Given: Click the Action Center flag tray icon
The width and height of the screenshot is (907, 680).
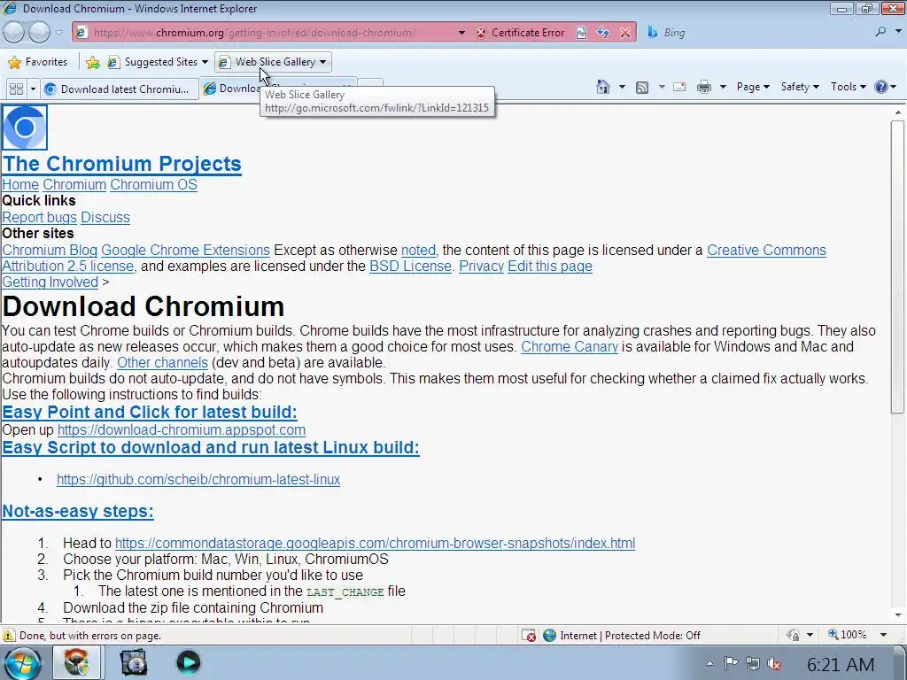Looking at the screenshot, I should pyautogui.click(x=731, y=663).
